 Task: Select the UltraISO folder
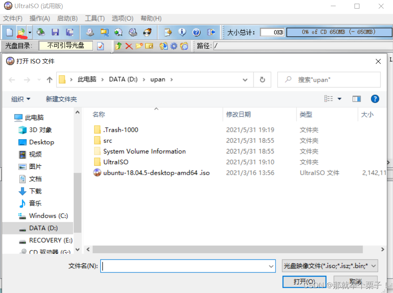(111, 162)
